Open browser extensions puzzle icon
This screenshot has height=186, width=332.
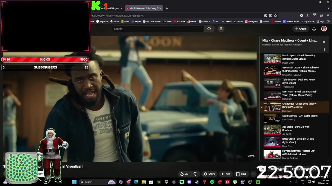coord(308,16)
